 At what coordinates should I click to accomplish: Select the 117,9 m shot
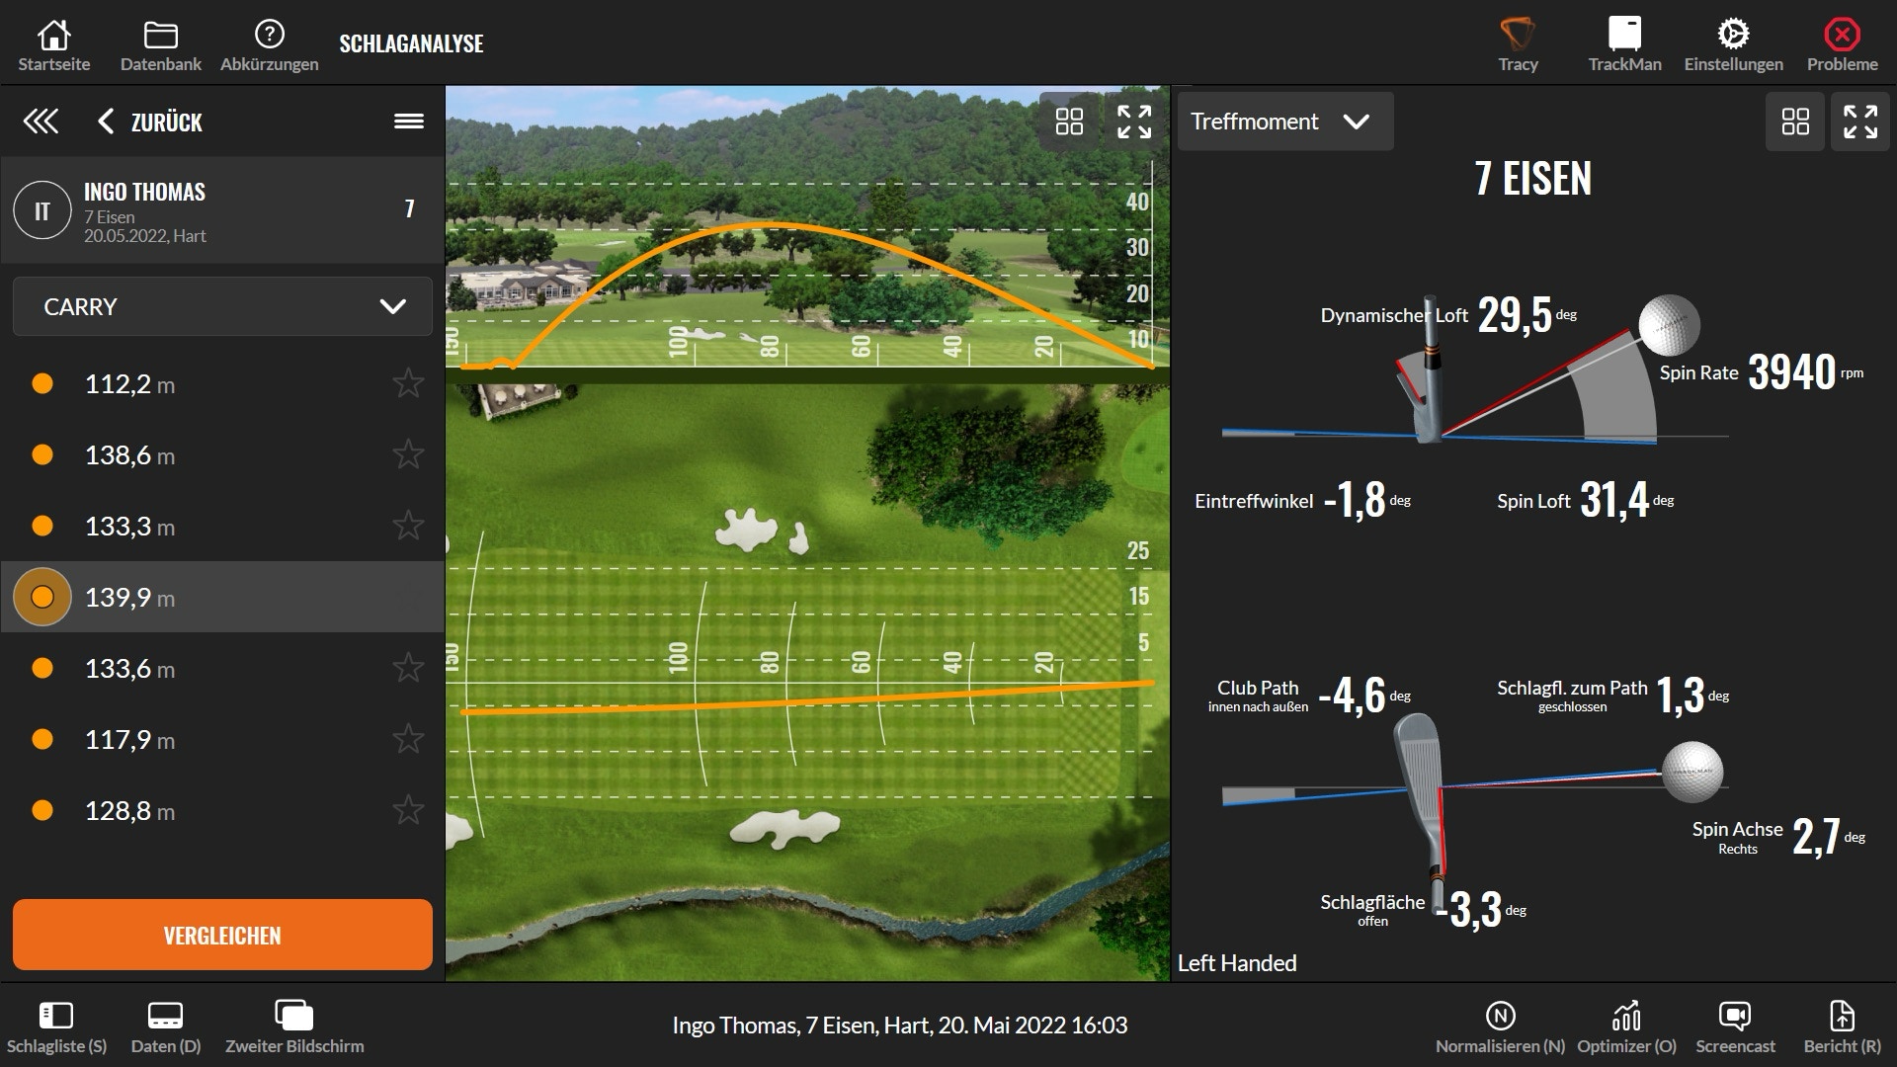222,739
